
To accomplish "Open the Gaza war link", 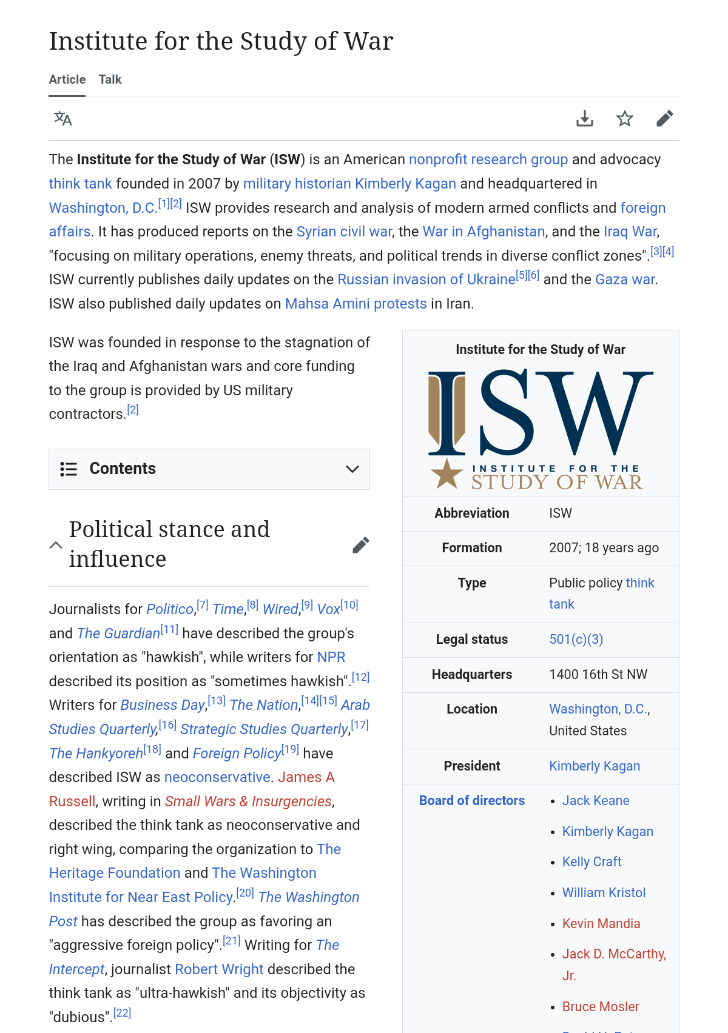I will [625, 279].
